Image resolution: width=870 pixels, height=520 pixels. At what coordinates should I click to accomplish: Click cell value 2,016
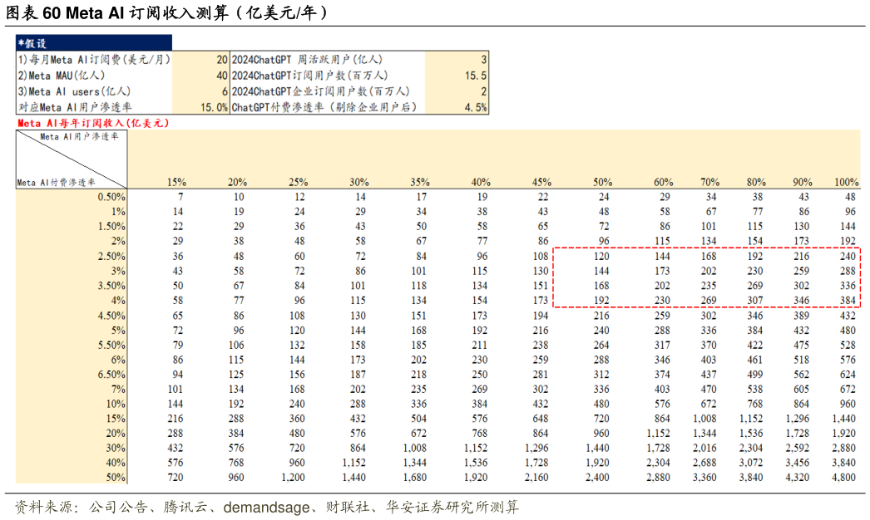pos(704,448)
